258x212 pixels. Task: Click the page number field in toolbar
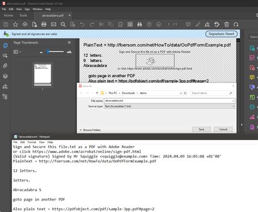coord(169,25)
